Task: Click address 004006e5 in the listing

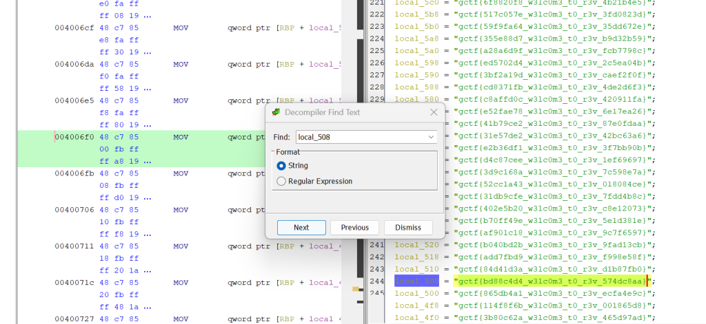Action: pyautogui.click(x=74, y=100)
